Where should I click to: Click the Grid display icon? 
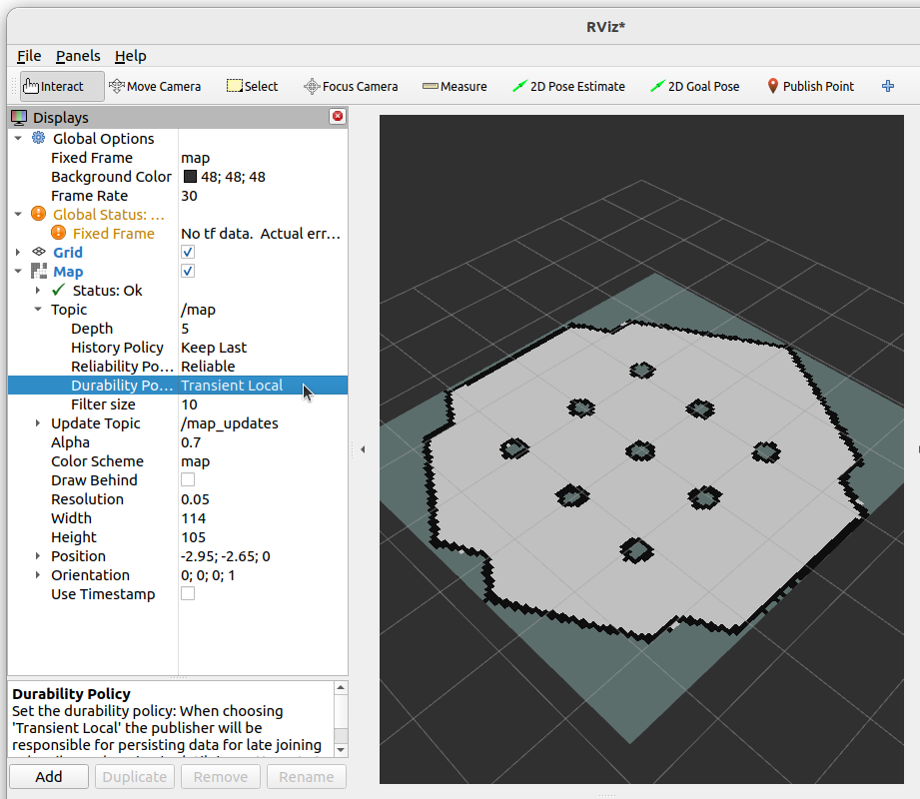[x=39, y=252]
